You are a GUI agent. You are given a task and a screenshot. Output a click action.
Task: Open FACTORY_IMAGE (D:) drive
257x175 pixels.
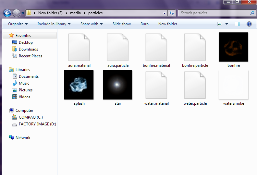click(x=37, y=124)
